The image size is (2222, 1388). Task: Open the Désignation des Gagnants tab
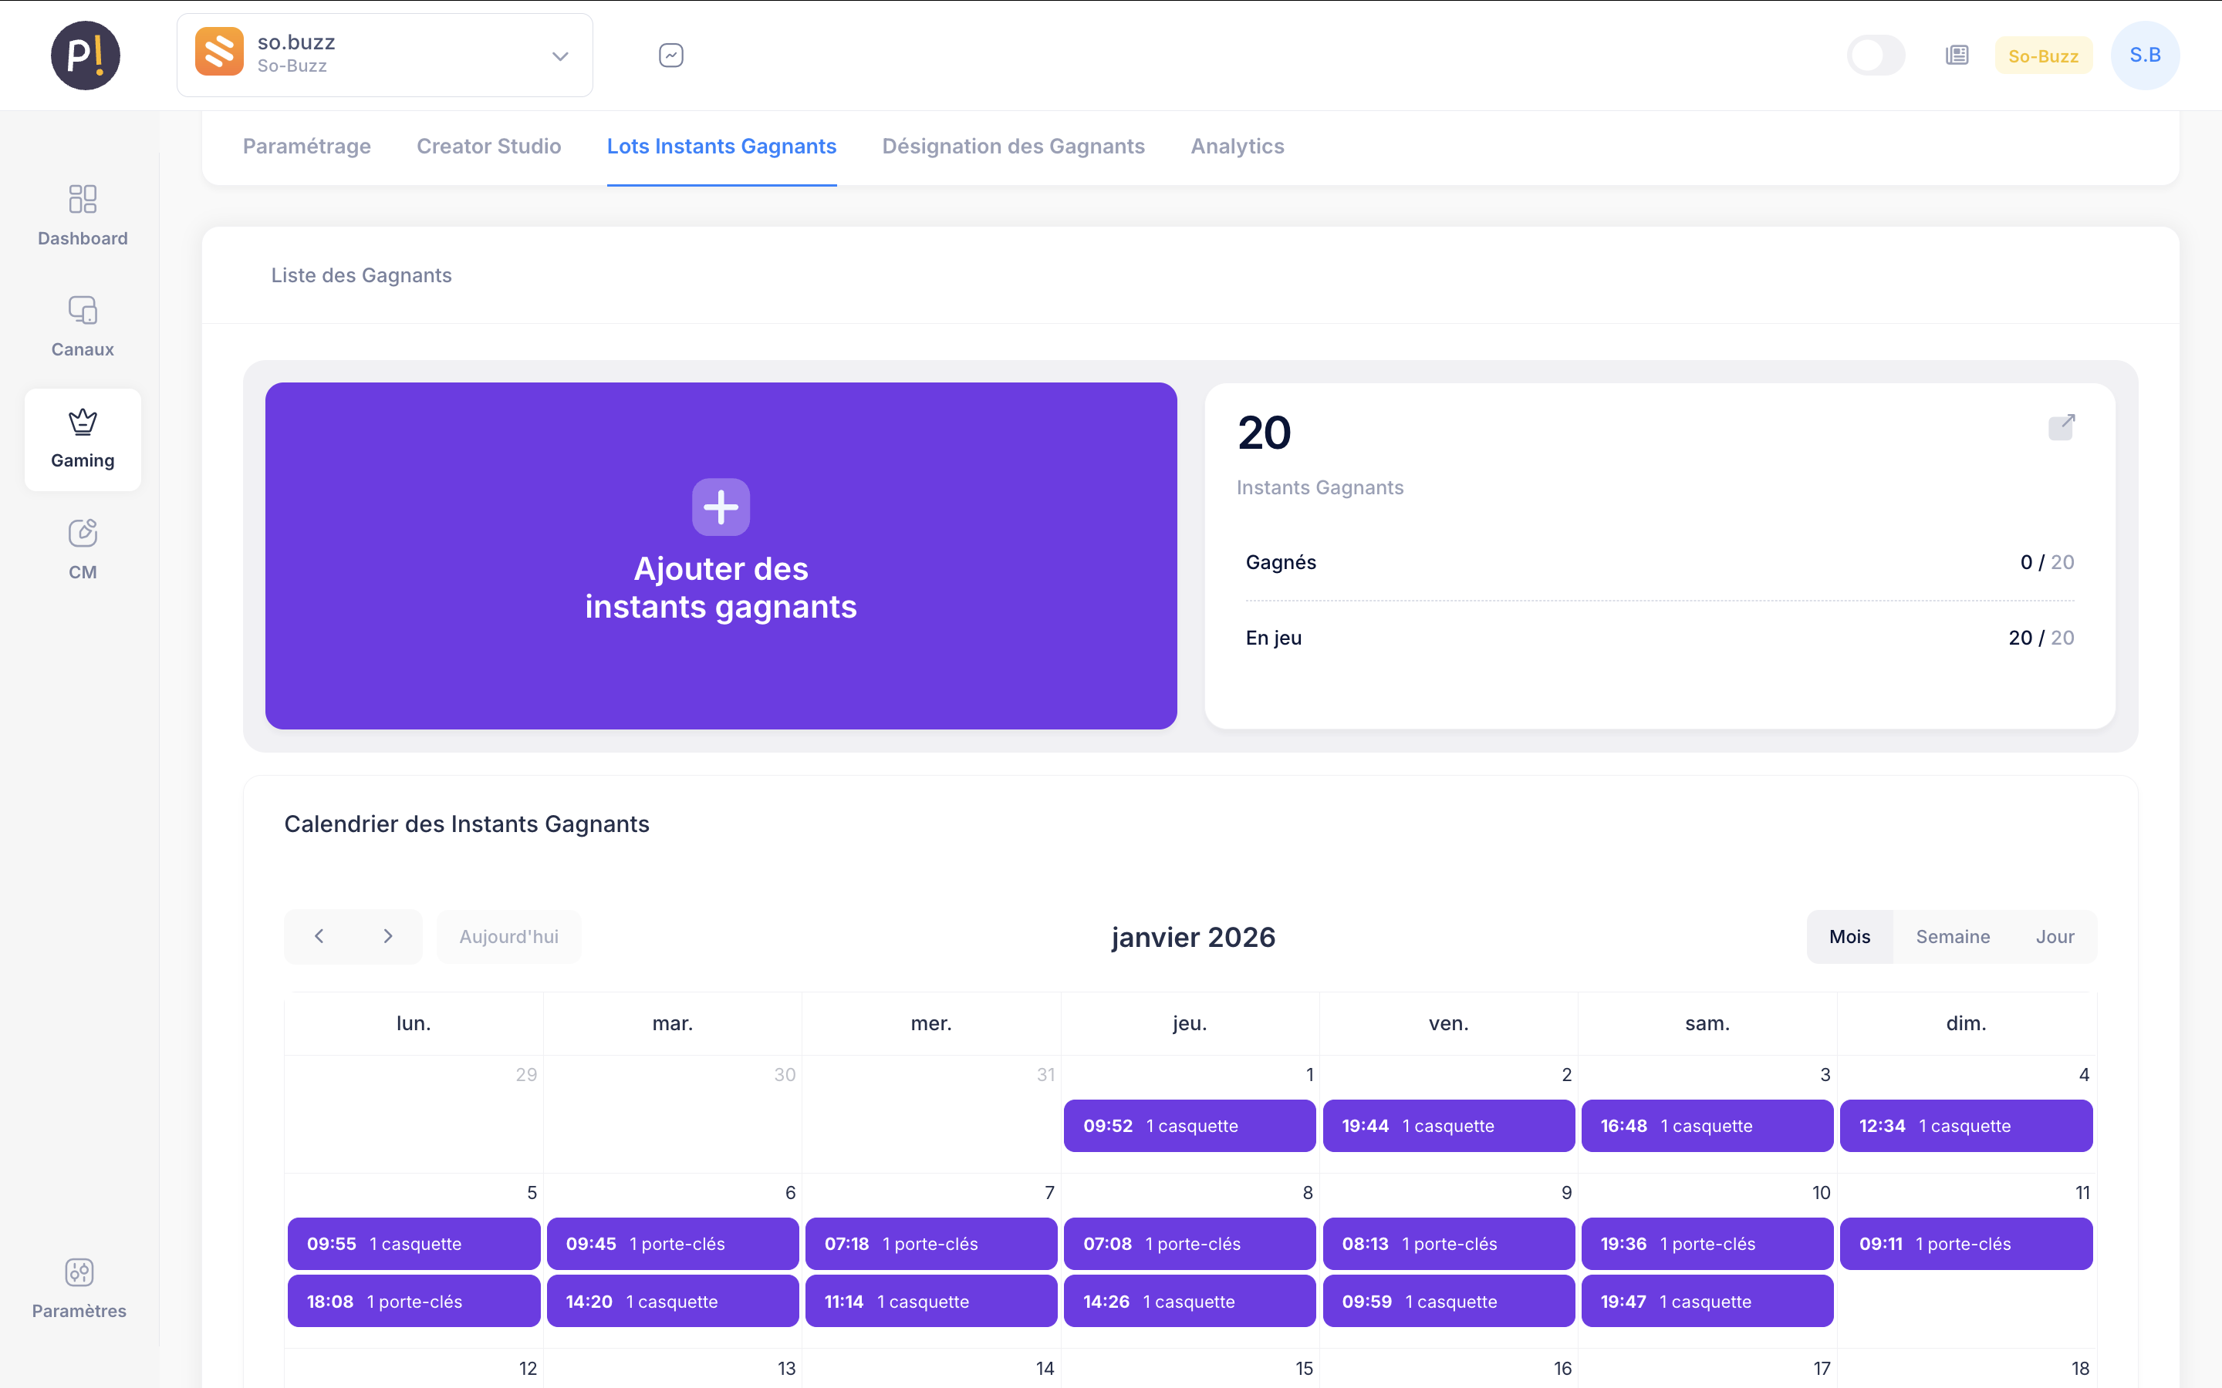pyautogui.click(x=1013, y=146)
